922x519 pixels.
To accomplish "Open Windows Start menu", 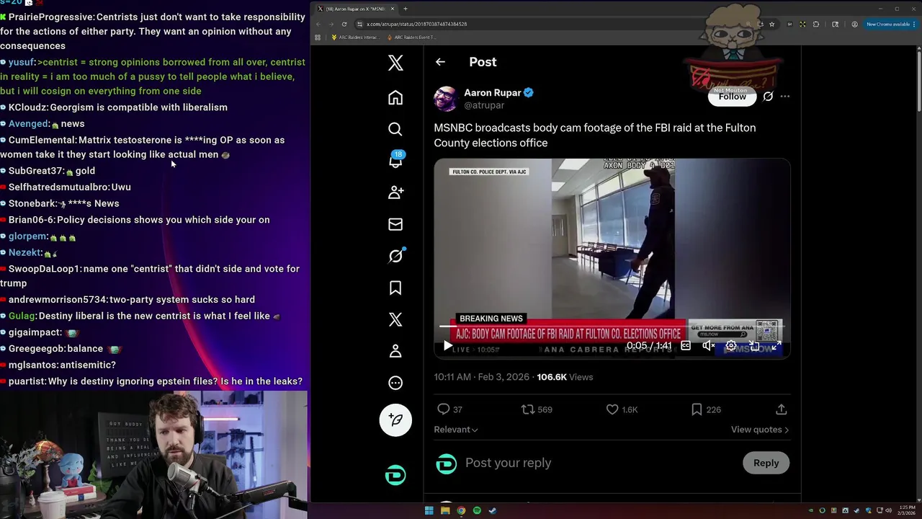I will pos(429,510).
